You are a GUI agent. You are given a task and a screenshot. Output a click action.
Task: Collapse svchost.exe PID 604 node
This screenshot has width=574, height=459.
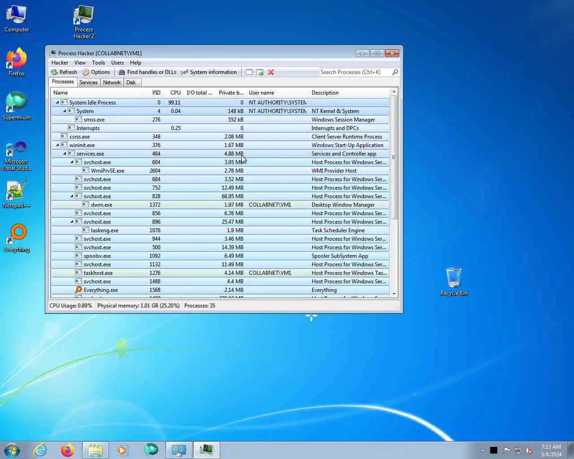click(72, 162)
